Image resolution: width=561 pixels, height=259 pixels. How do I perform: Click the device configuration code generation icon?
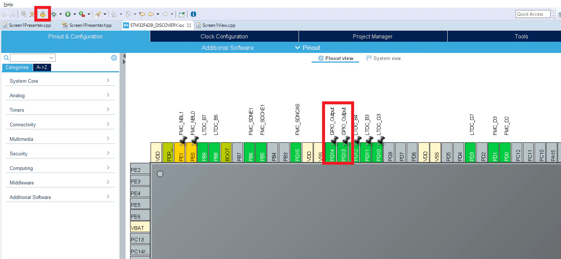pos(43,14)
